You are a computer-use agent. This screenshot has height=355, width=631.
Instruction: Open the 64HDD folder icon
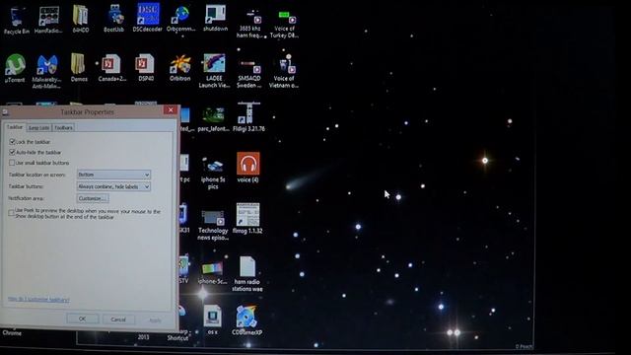click(x=81, y=19)
